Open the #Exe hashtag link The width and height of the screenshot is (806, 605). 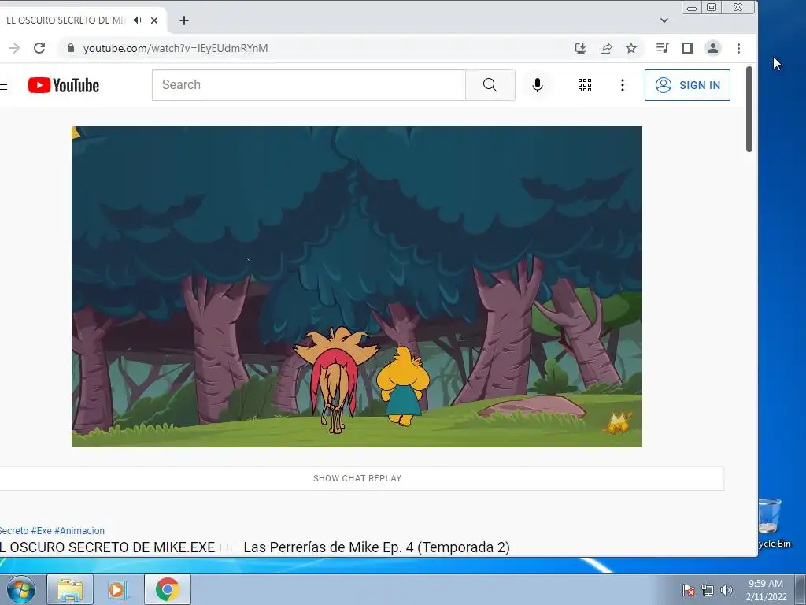point(41,530)
